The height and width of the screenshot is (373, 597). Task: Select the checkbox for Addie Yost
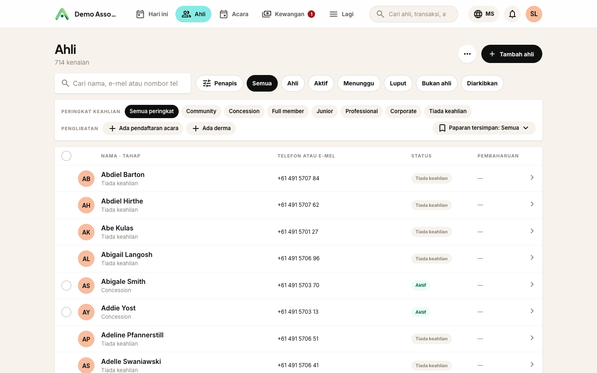point(66,312)
